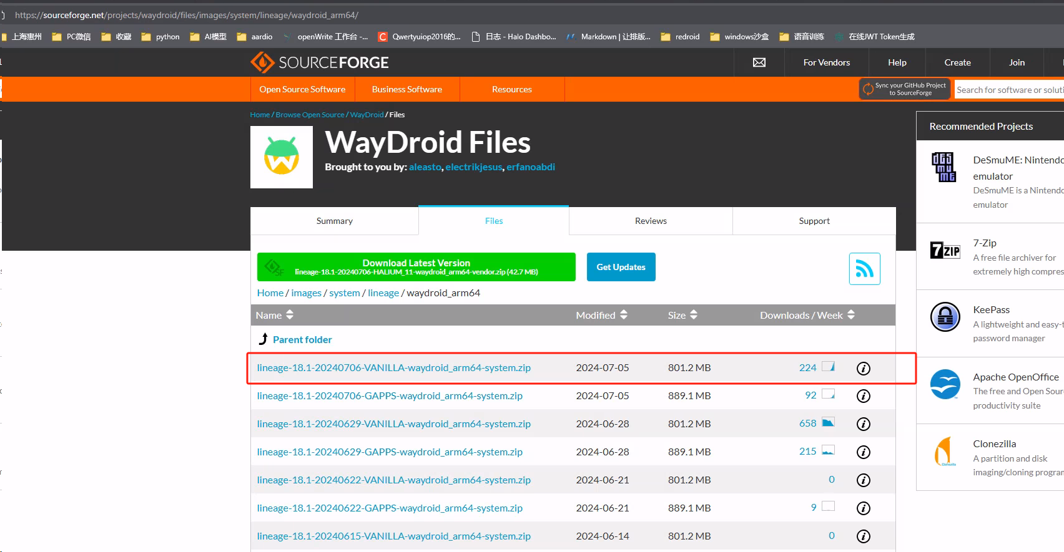Click the Get Updates button
The height and width of the screenshot is (552, 1064).
621,267
